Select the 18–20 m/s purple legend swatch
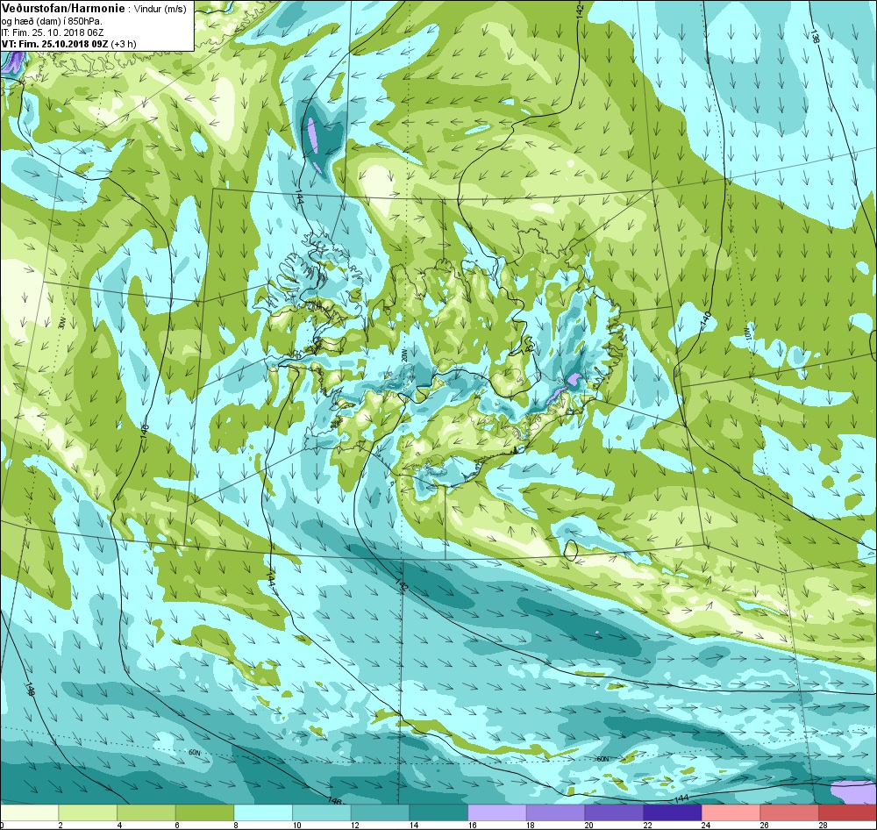The width and height of the screenshot is (877, 830). [x=555, y=812]
